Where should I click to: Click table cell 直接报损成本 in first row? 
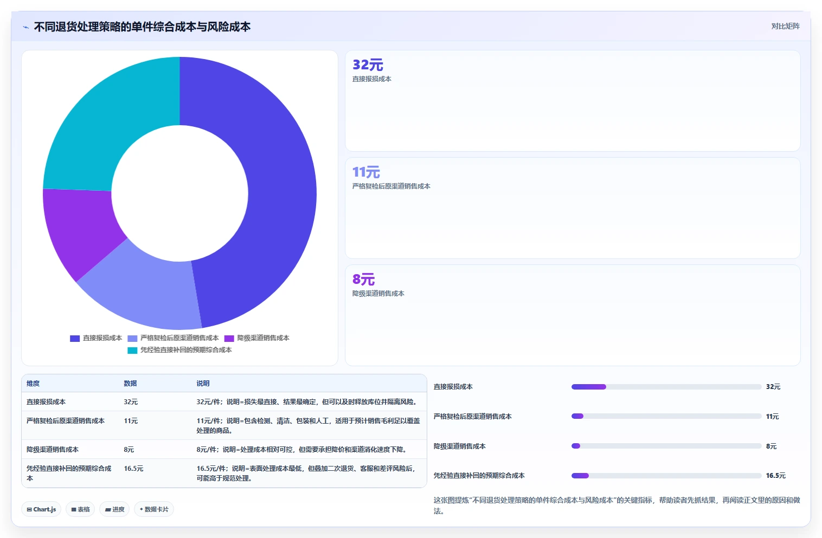46,402
